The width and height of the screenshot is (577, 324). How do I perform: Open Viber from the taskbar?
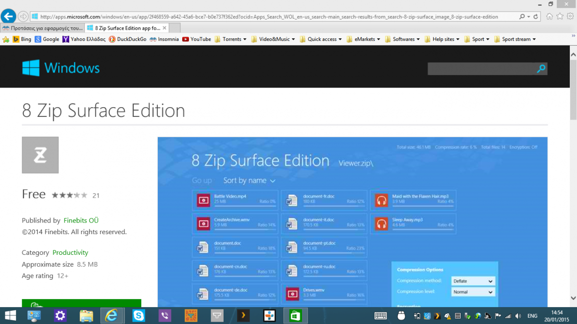pyautogui.click(x=165, y=316)
